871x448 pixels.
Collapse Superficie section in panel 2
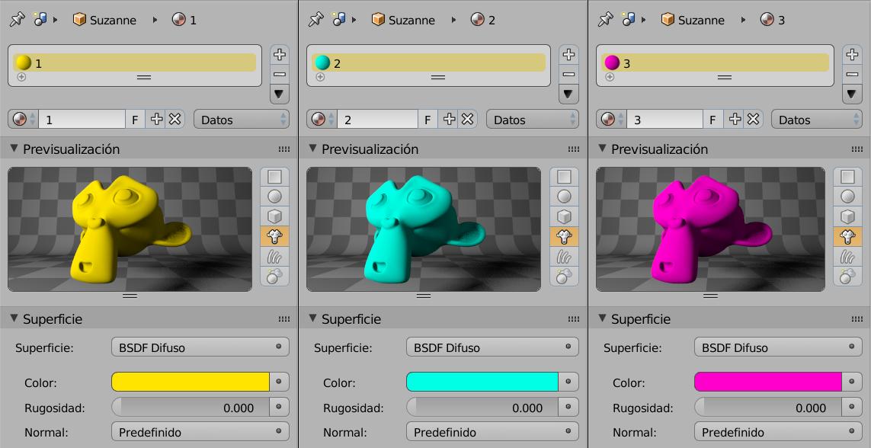tap(313, 318)
